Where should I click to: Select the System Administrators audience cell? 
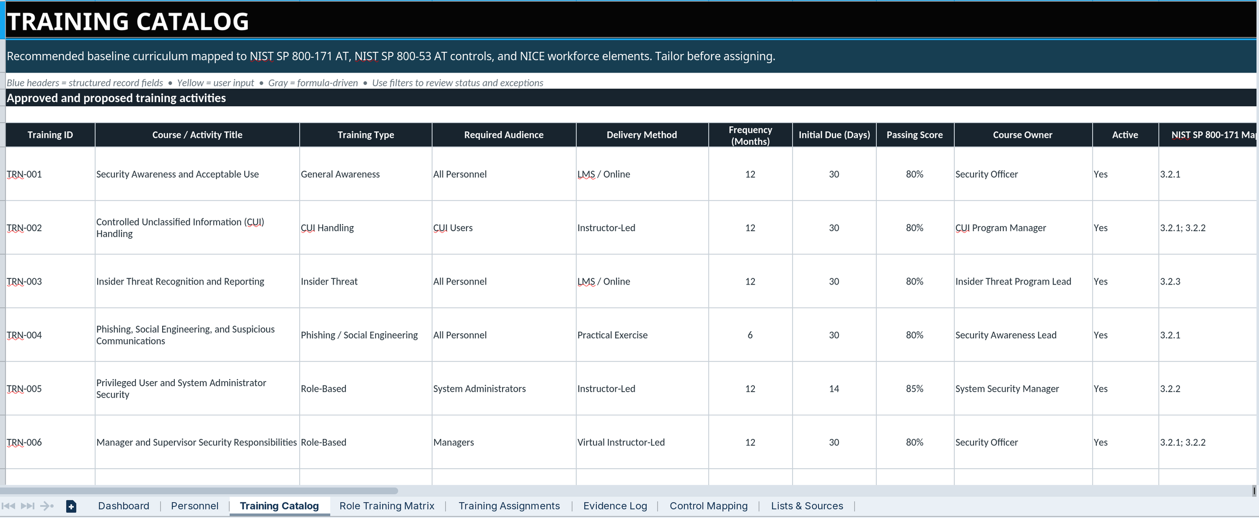click(x=504, y=389)
